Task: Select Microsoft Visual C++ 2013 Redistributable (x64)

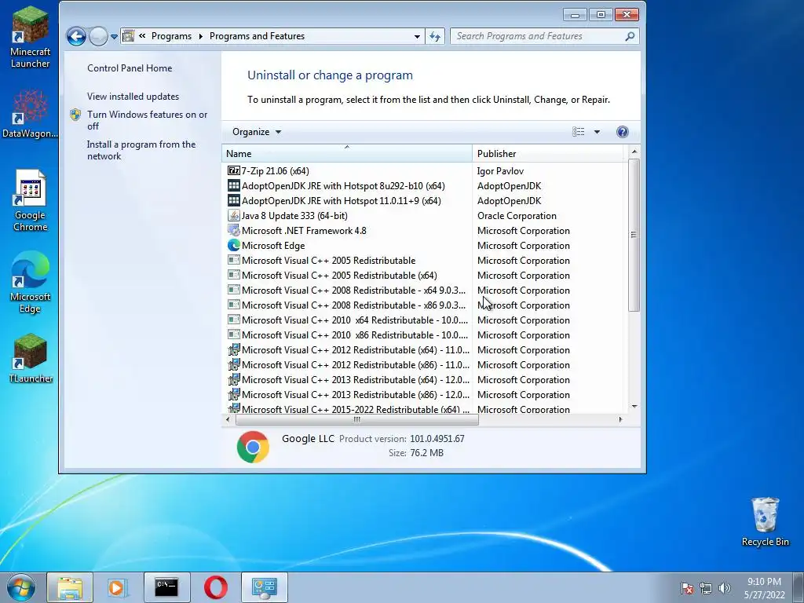Action: (x=348, y=379)
